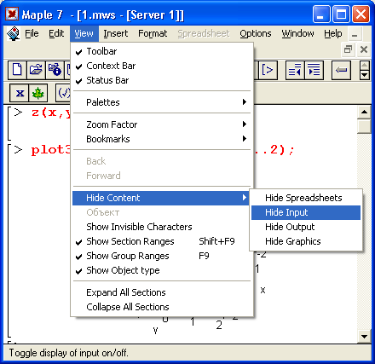Image resolution: width=375 pixels, height=364 pixels.
Task: Choose Hide Output
Action: [x=306, y=227]
